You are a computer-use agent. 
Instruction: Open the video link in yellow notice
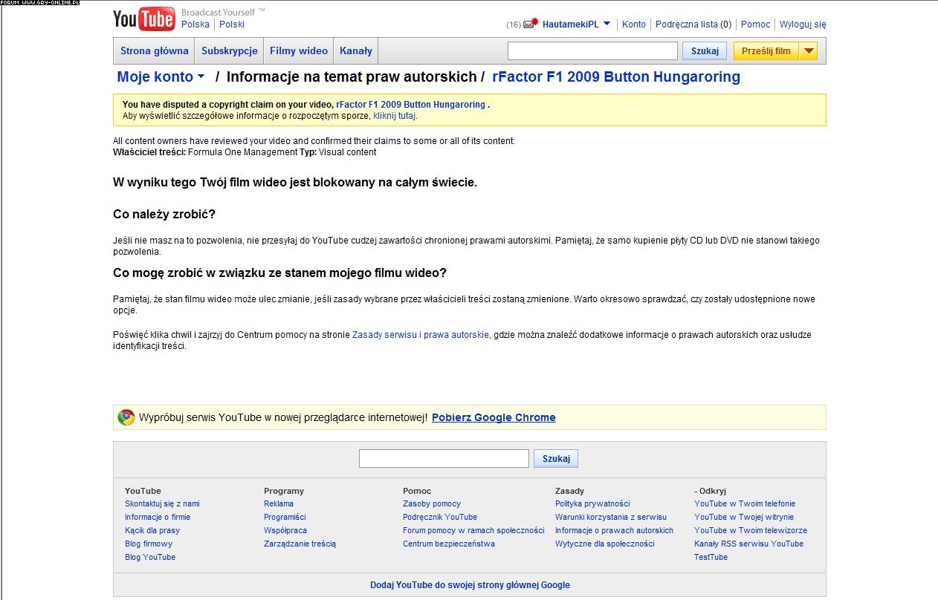(410, 105)
